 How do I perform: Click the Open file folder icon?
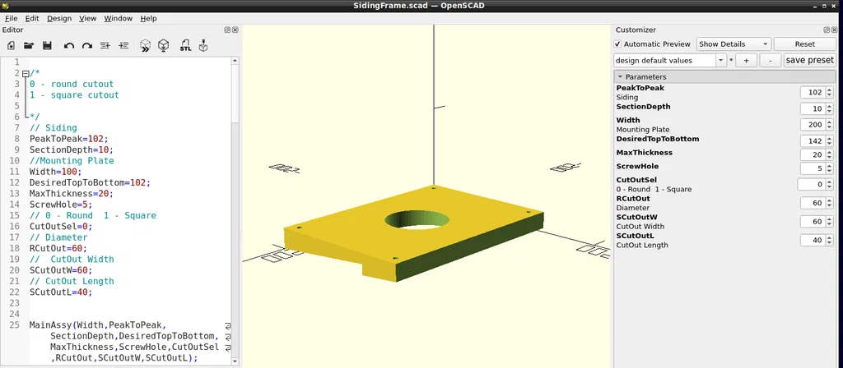[x=29, y=46]
